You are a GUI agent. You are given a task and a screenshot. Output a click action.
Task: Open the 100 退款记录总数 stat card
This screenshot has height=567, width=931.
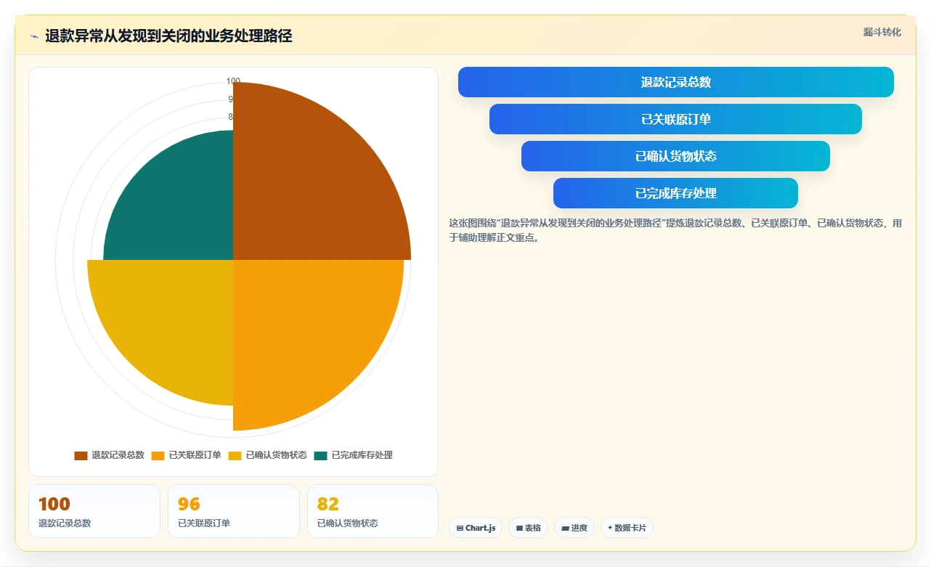(x=94, y=511)
